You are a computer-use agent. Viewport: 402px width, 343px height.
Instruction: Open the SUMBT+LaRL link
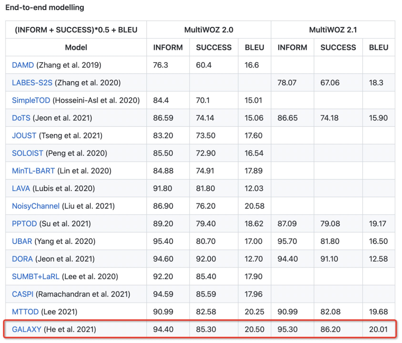[36, 276]
